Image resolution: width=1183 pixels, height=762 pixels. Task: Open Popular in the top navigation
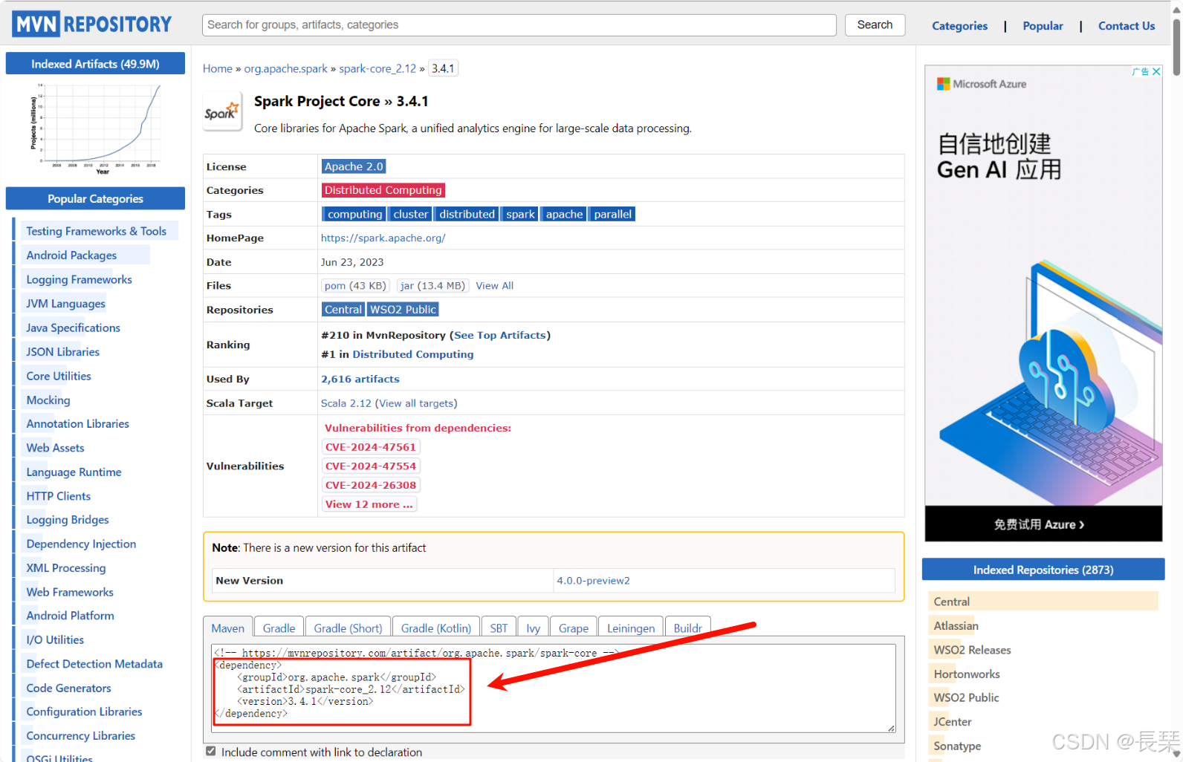[1043, 26]
